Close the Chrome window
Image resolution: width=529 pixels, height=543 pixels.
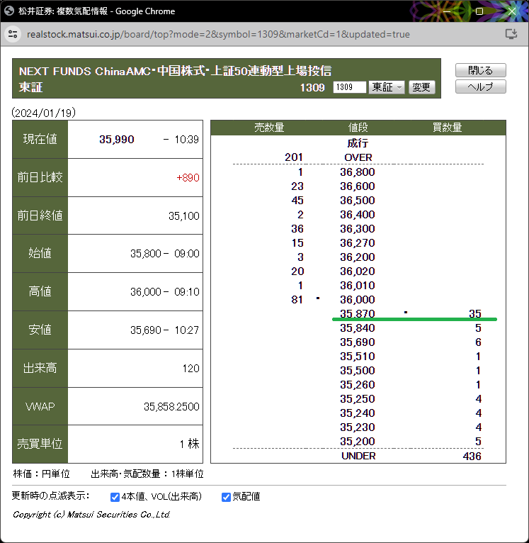click(512, 11)
